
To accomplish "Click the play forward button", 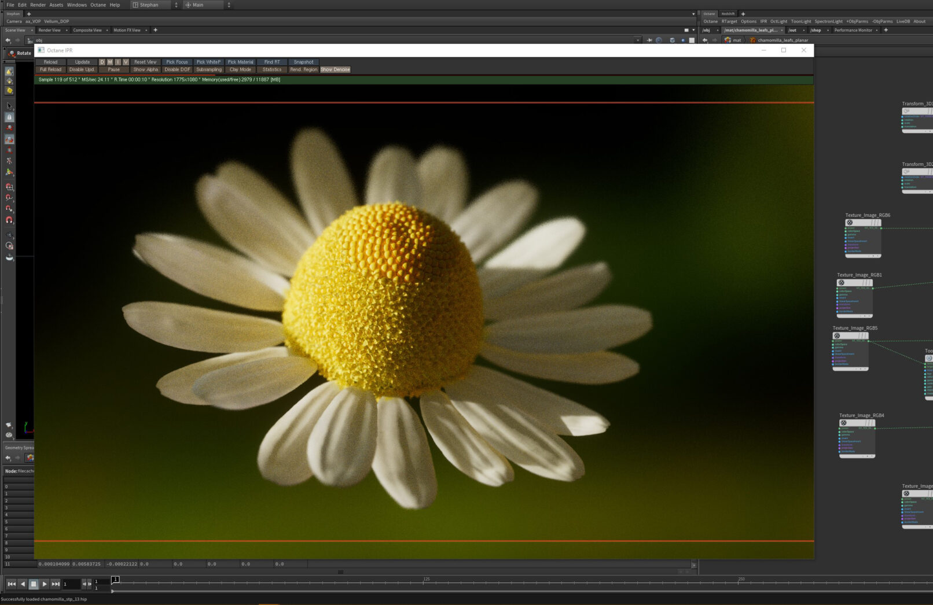I will tap(45, 584).
